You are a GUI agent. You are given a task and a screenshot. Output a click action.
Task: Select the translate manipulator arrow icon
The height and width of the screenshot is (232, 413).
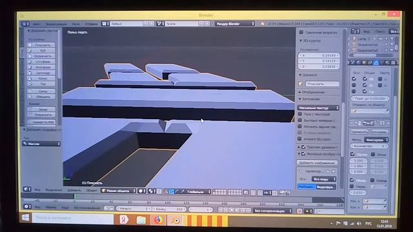point(172,191)
